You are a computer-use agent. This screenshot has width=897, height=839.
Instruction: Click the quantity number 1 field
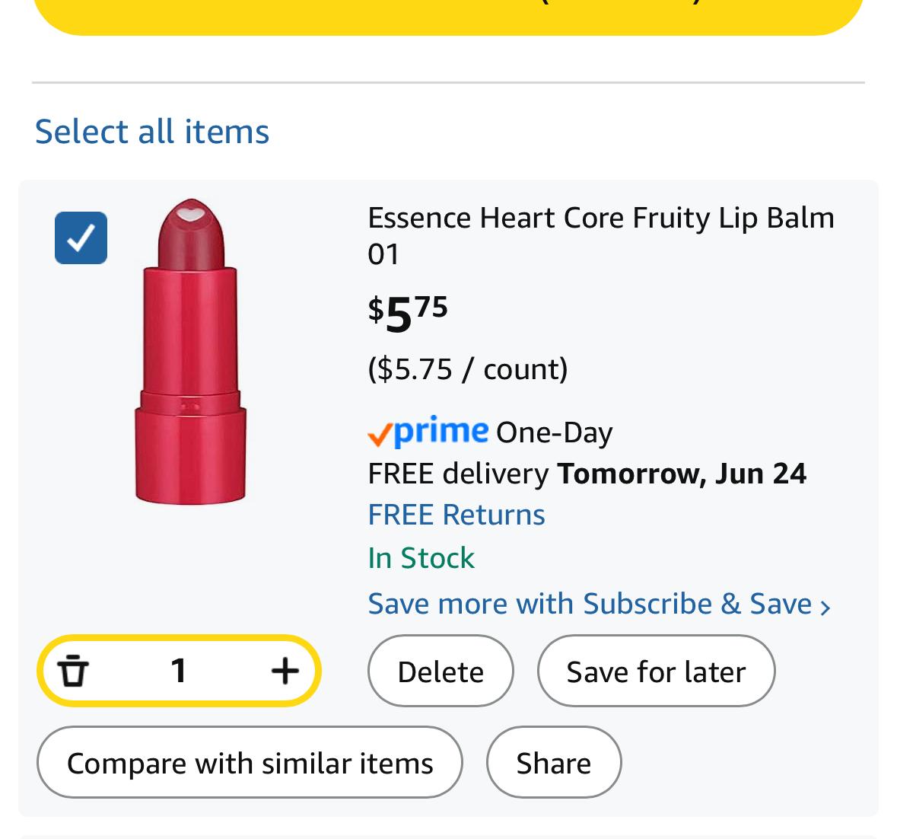coord(179,670)
